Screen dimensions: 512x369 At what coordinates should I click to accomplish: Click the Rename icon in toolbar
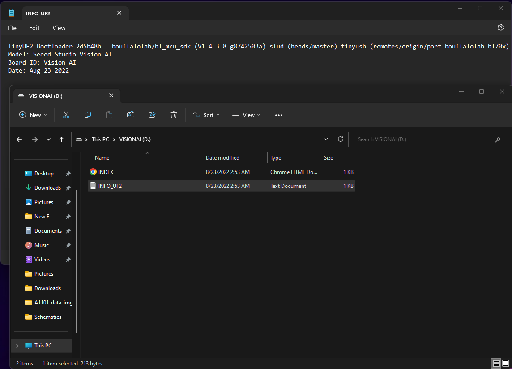[131, 115]
